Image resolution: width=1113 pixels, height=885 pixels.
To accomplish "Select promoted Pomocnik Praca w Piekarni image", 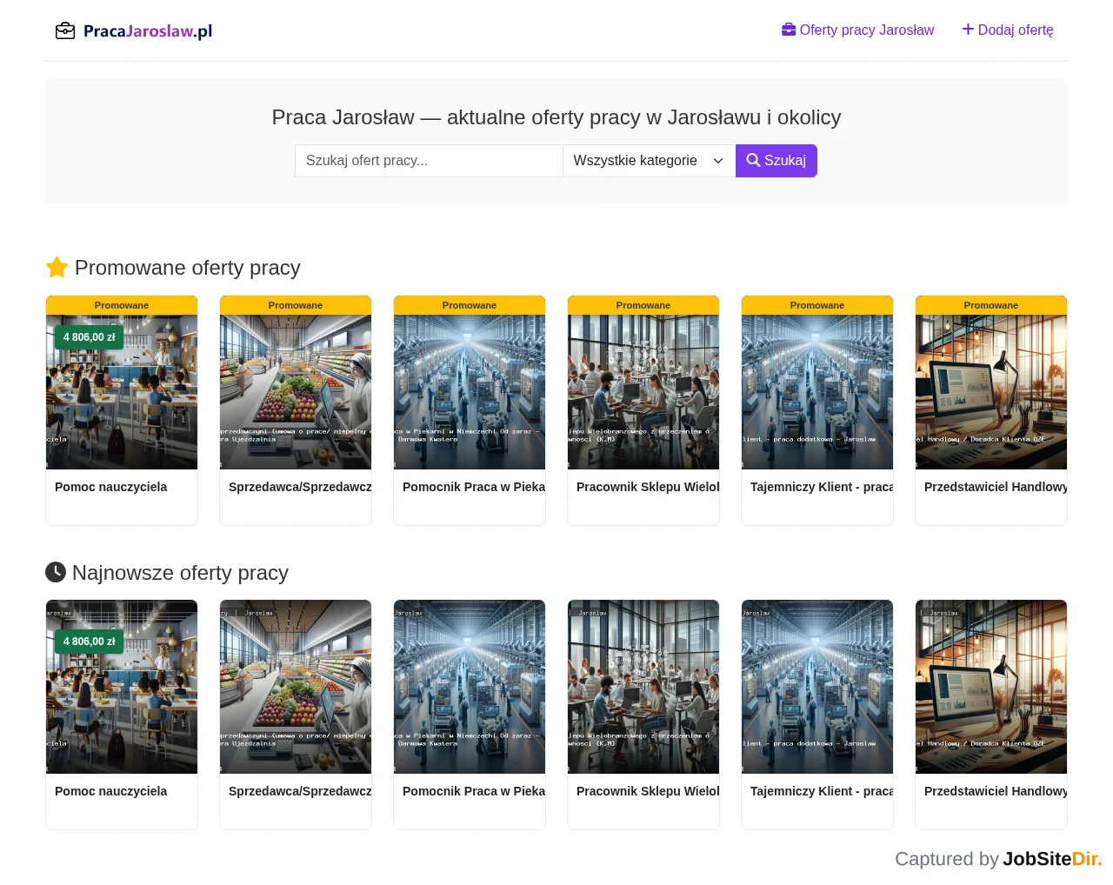I will click(x=470, y=392).
